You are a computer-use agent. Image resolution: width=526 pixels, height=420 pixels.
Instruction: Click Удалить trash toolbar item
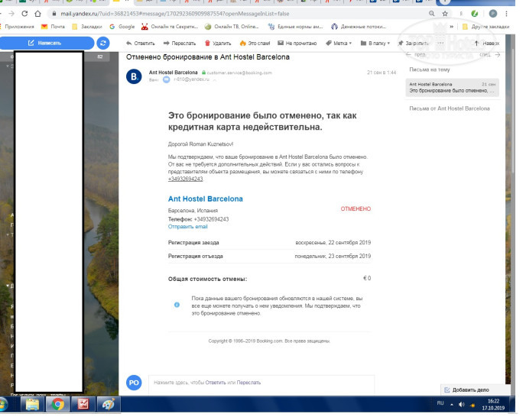pos(218,44)
